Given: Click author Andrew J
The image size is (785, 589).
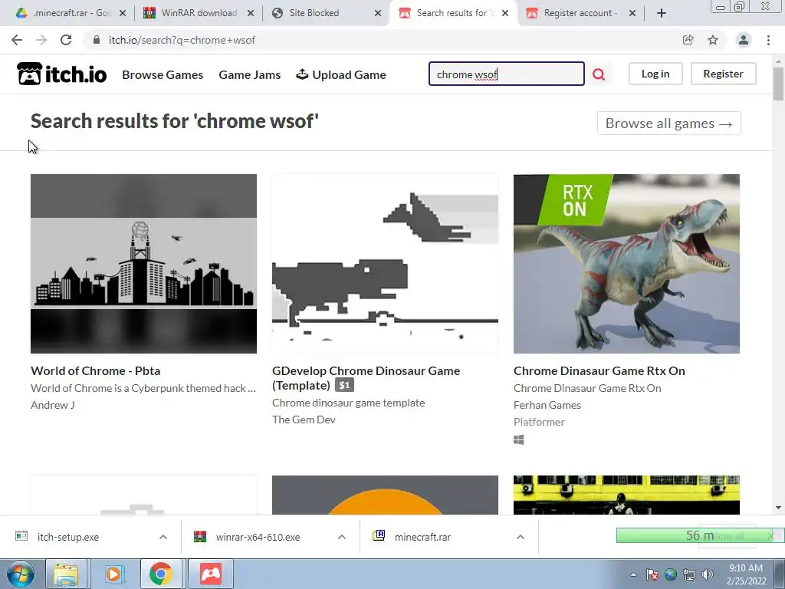Looking at the screenshot, I should (53, 405).
